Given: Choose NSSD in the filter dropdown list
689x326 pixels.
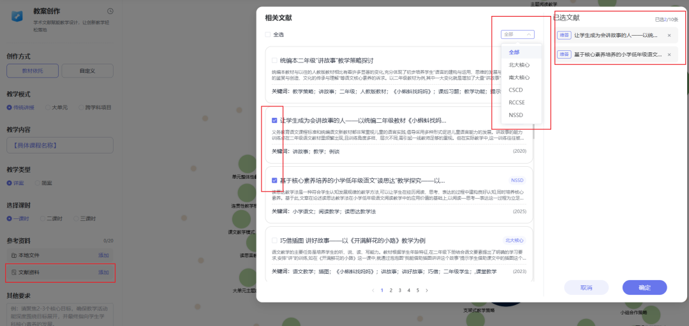Looking at the screenshot, I should tap(522, 115).
